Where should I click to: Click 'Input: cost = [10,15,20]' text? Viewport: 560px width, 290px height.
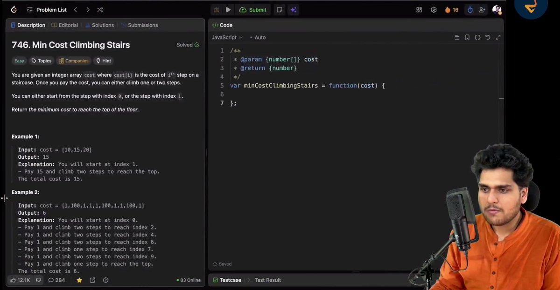pyautogui.click(x=55, y=150)
